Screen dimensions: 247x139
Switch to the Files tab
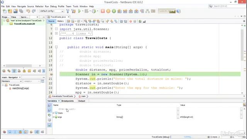tap(14, 17)
